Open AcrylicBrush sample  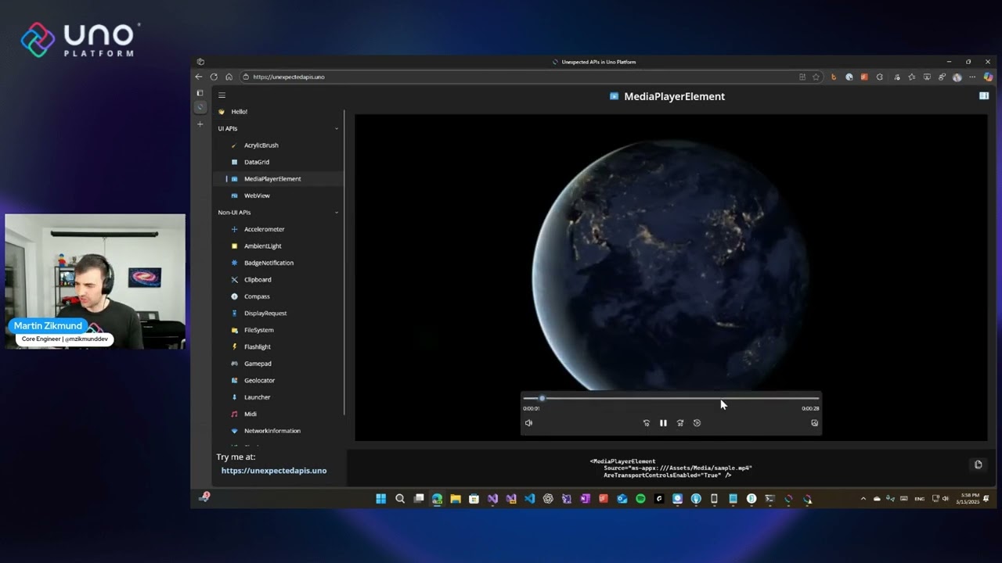pos(279,145)
